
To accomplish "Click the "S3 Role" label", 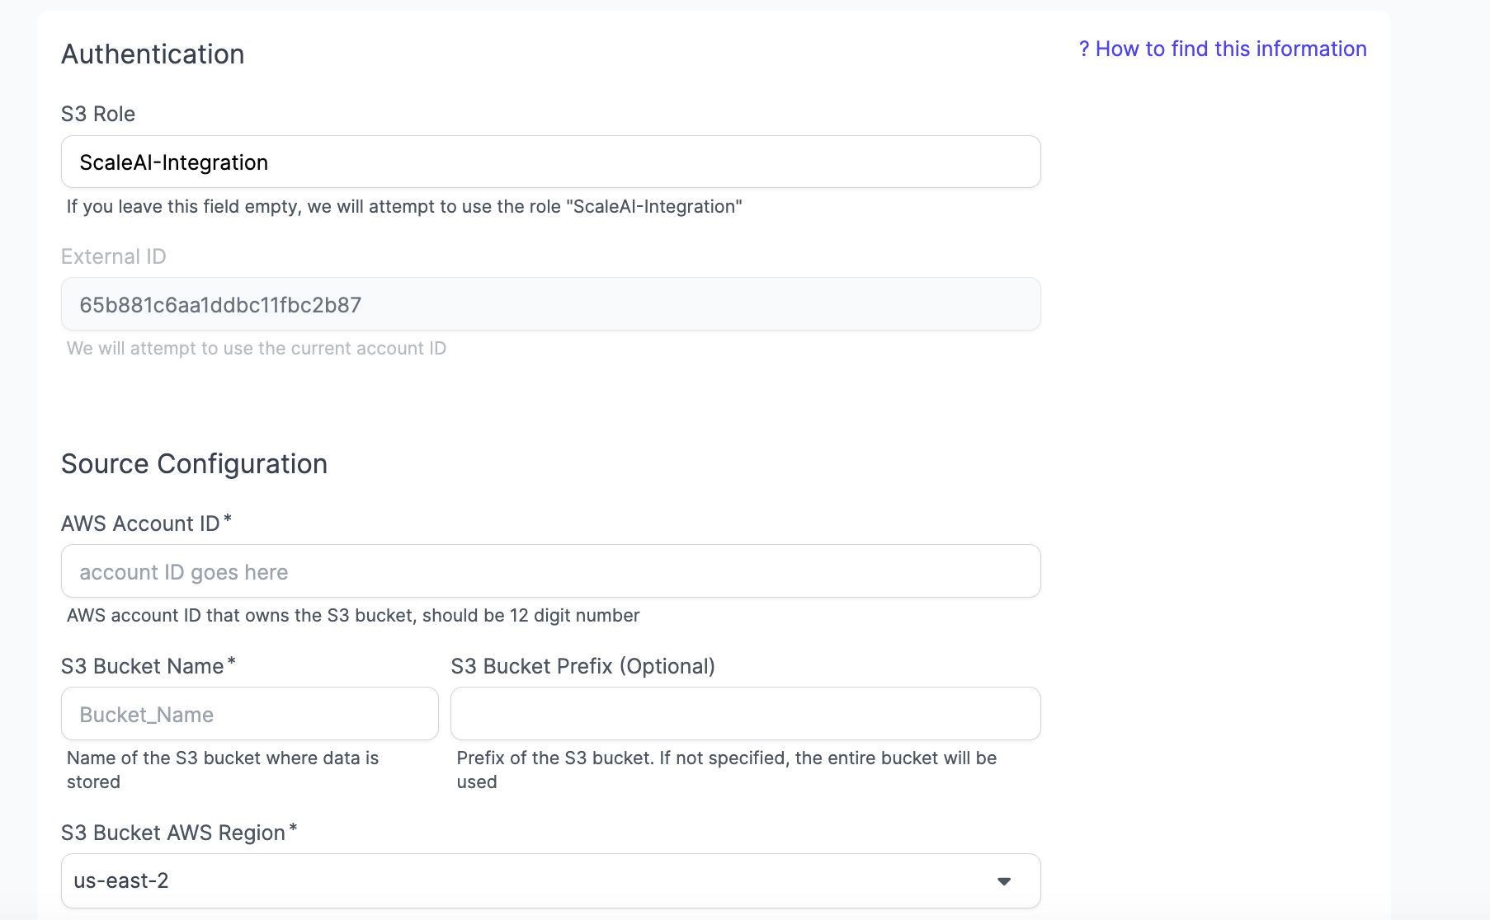I will (x=98, y=114).
